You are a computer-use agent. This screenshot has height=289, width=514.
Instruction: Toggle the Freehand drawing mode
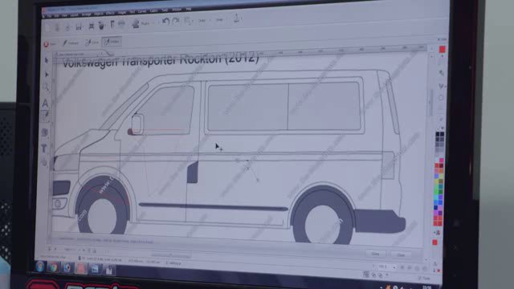71,43
